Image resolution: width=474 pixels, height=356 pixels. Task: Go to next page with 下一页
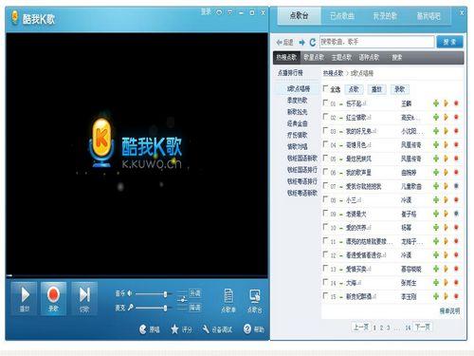[x=423, y=327]
